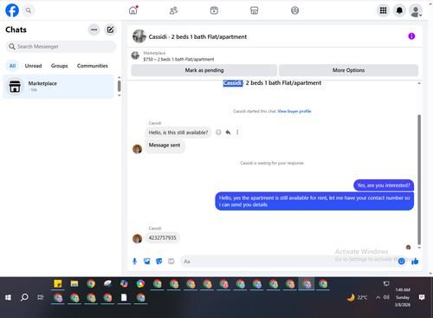Open the account profile picture menu

(x=416, y=10)
